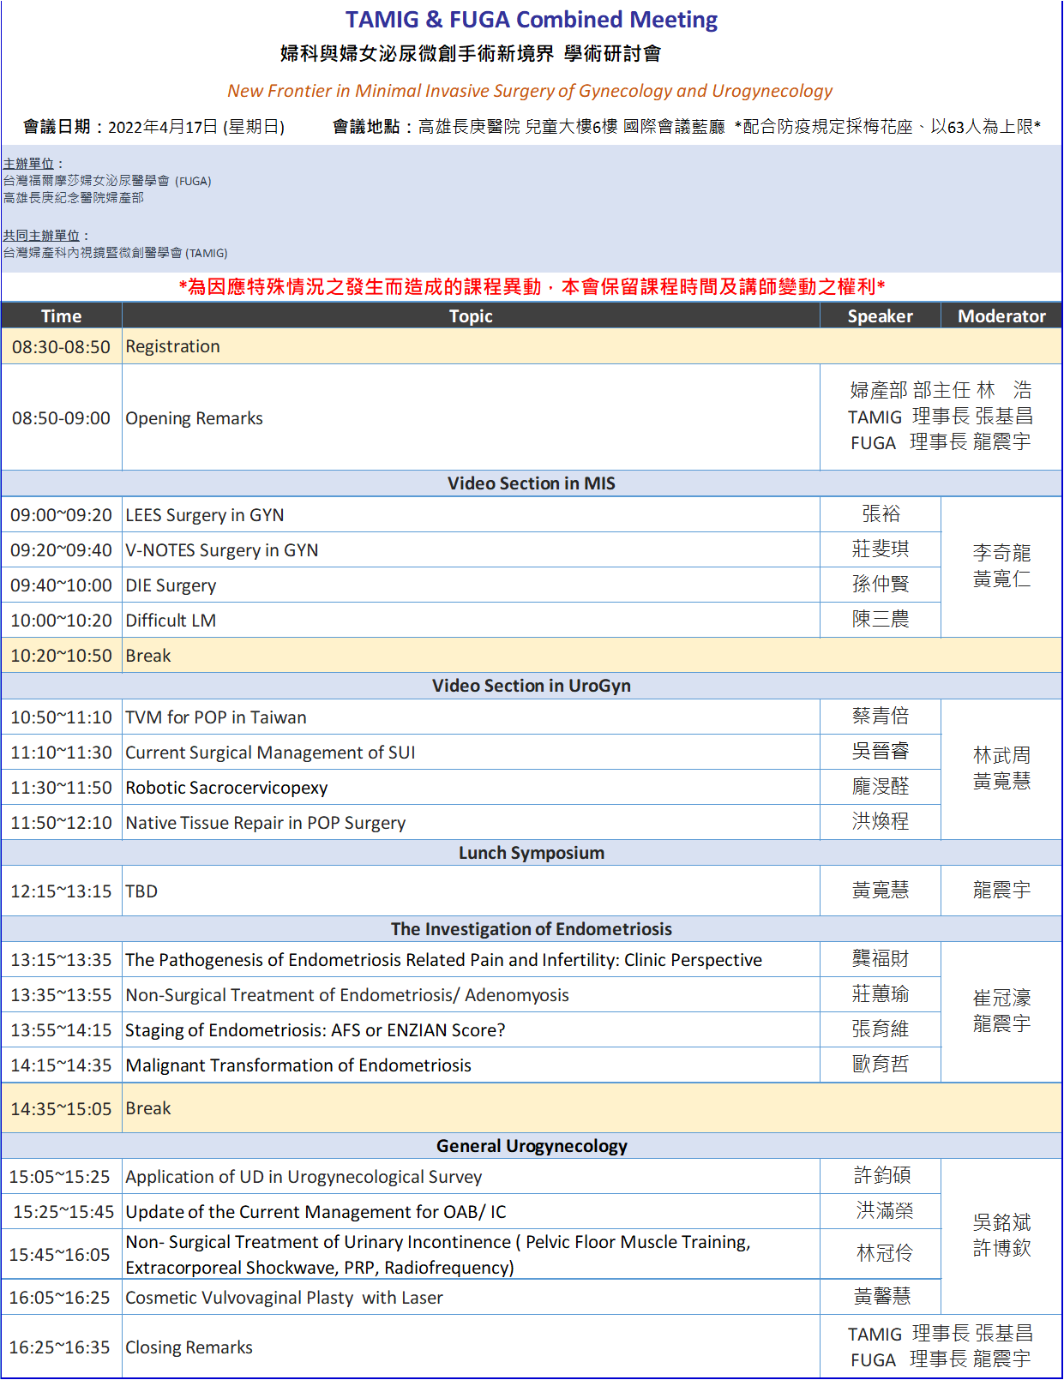Click the 10:20~10:50 Break time cell
Image resolution: width=1064 pixels, height=1380 pixels.
[x=61, y=656]
